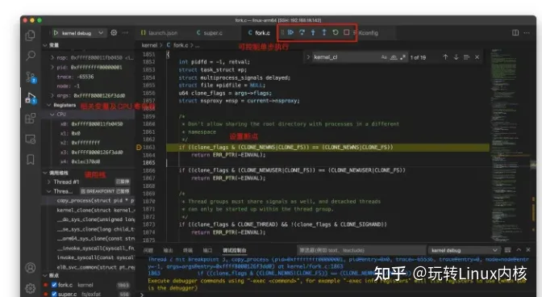542x297 pixels.
Task: Uncheck the super.c breakpoint checkbox
Action: (x=54, y=294)
